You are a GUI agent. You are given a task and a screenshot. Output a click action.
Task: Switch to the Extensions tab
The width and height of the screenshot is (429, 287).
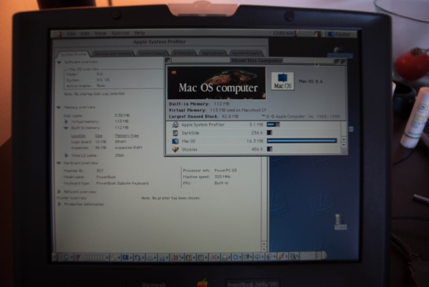click(x=184, y=53)
